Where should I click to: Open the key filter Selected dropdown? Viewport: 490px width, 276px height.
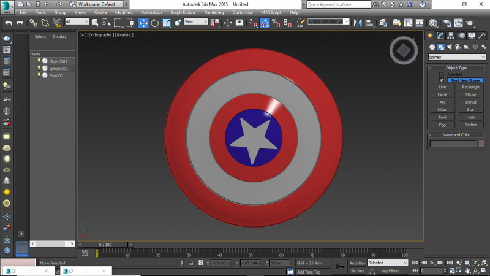click(388, 263)
